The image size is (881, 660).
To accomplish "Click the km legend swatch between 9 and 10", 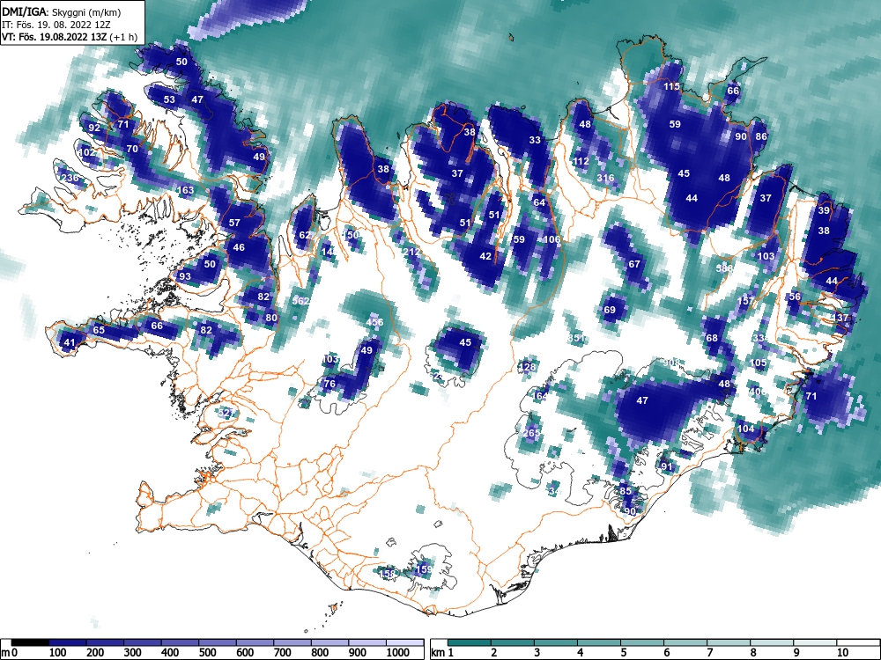I will tap(815, 642).
